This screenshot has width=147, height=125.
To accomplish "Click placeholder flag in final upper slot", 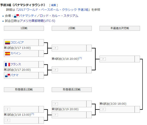I will [103, 59].
